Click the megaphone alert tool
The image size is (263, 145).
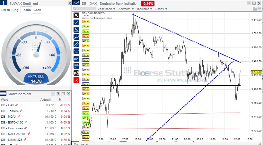point(76,73)
